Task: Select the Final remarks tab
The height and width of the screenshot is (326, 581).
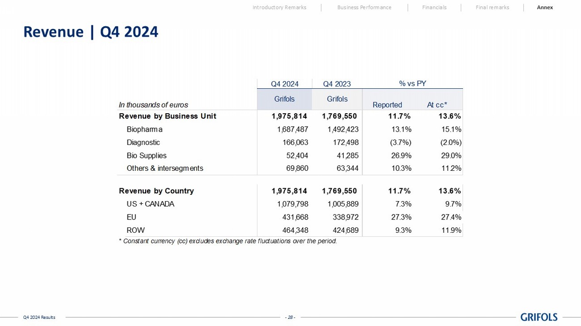Action: 492,8
